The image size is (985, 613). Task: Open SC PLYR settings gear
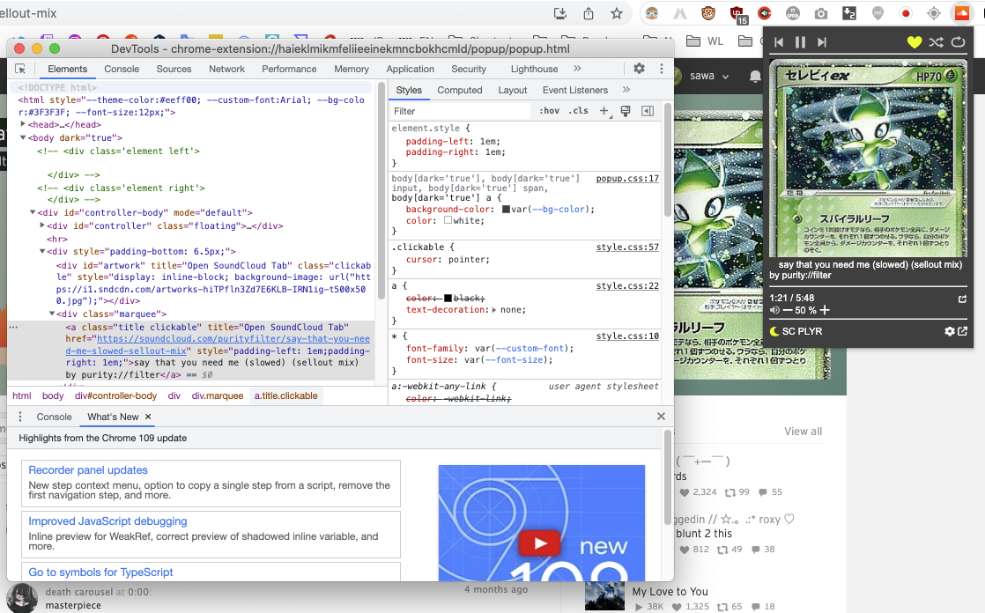tap(949, 331)
